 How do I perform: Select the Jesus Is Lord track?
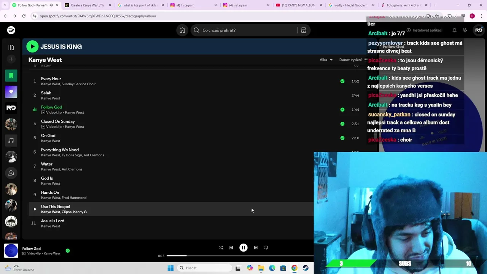point(53,221)
